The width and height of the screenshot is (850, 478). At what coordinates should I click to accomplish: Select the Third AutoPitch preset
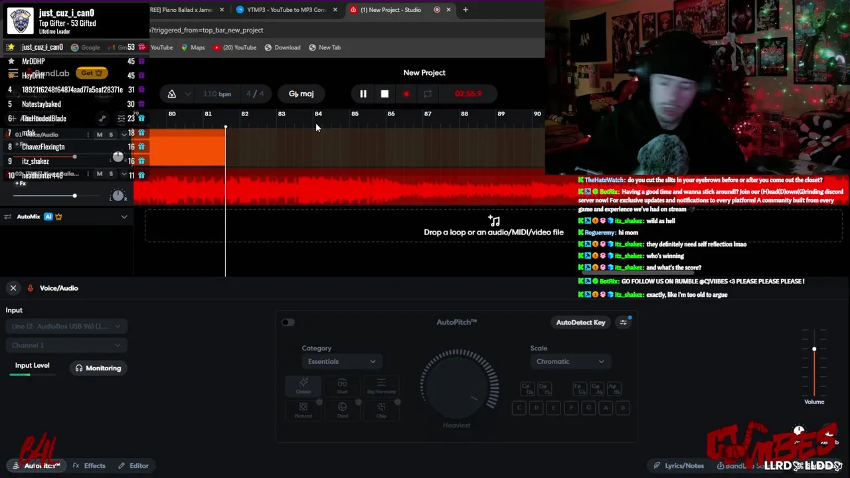342,410
